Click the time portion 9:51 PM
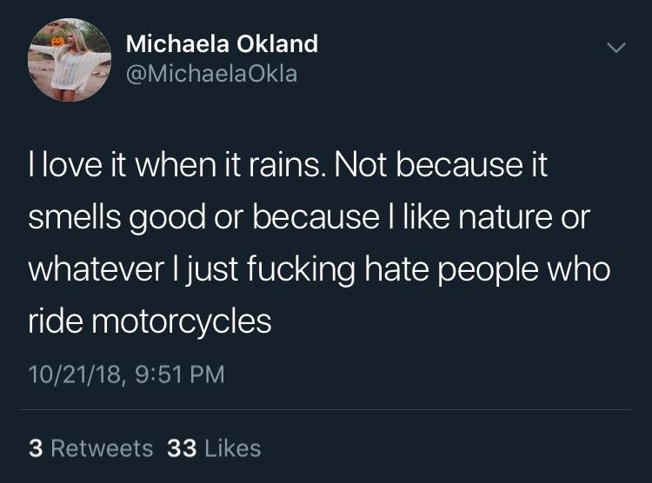 pos(180,374)
